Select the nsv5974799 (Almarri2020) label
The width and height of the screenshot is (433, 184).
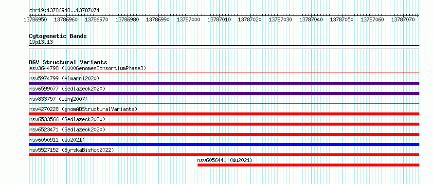pyautogui.click(x=64, y=78)
